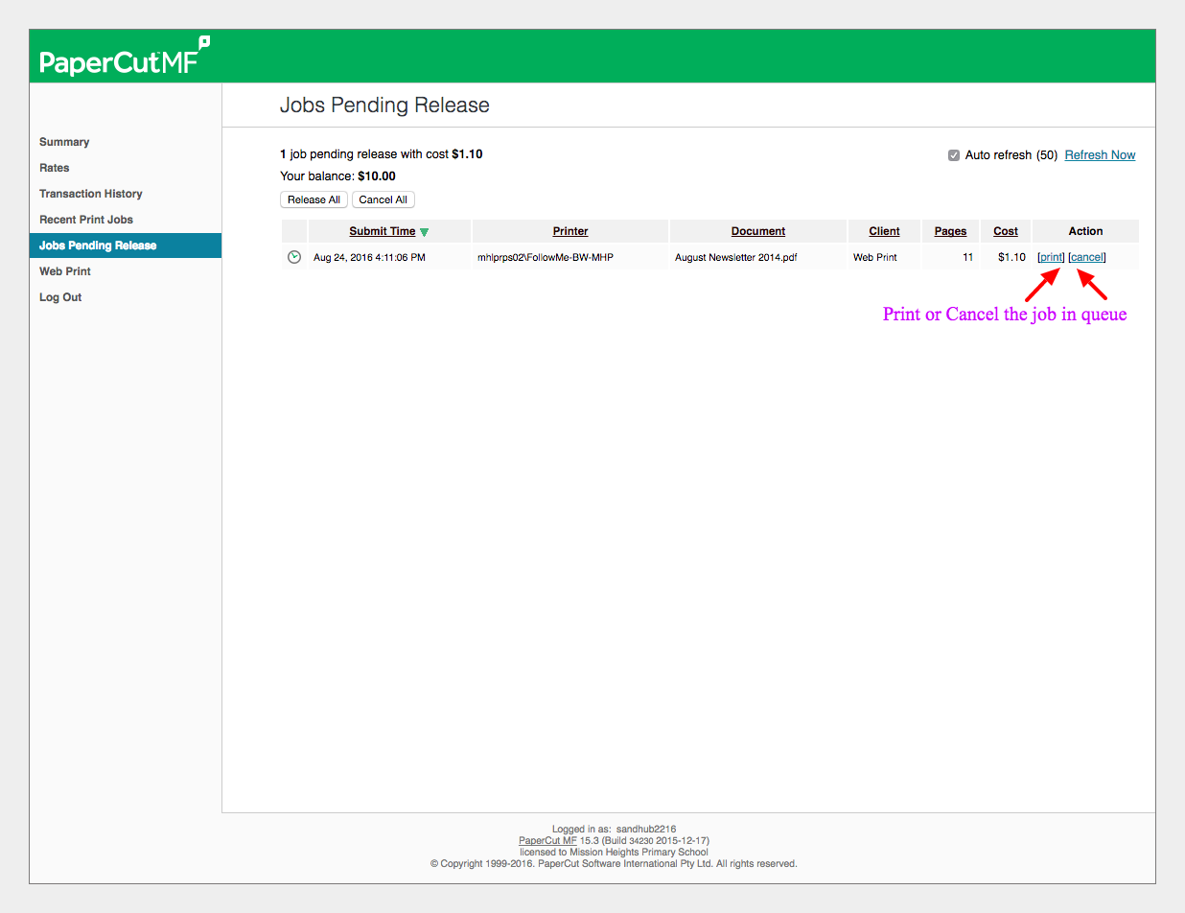Screen dimensions: 1185x913
Task: Sort jobs by Document column header
Action: (757, 231)
